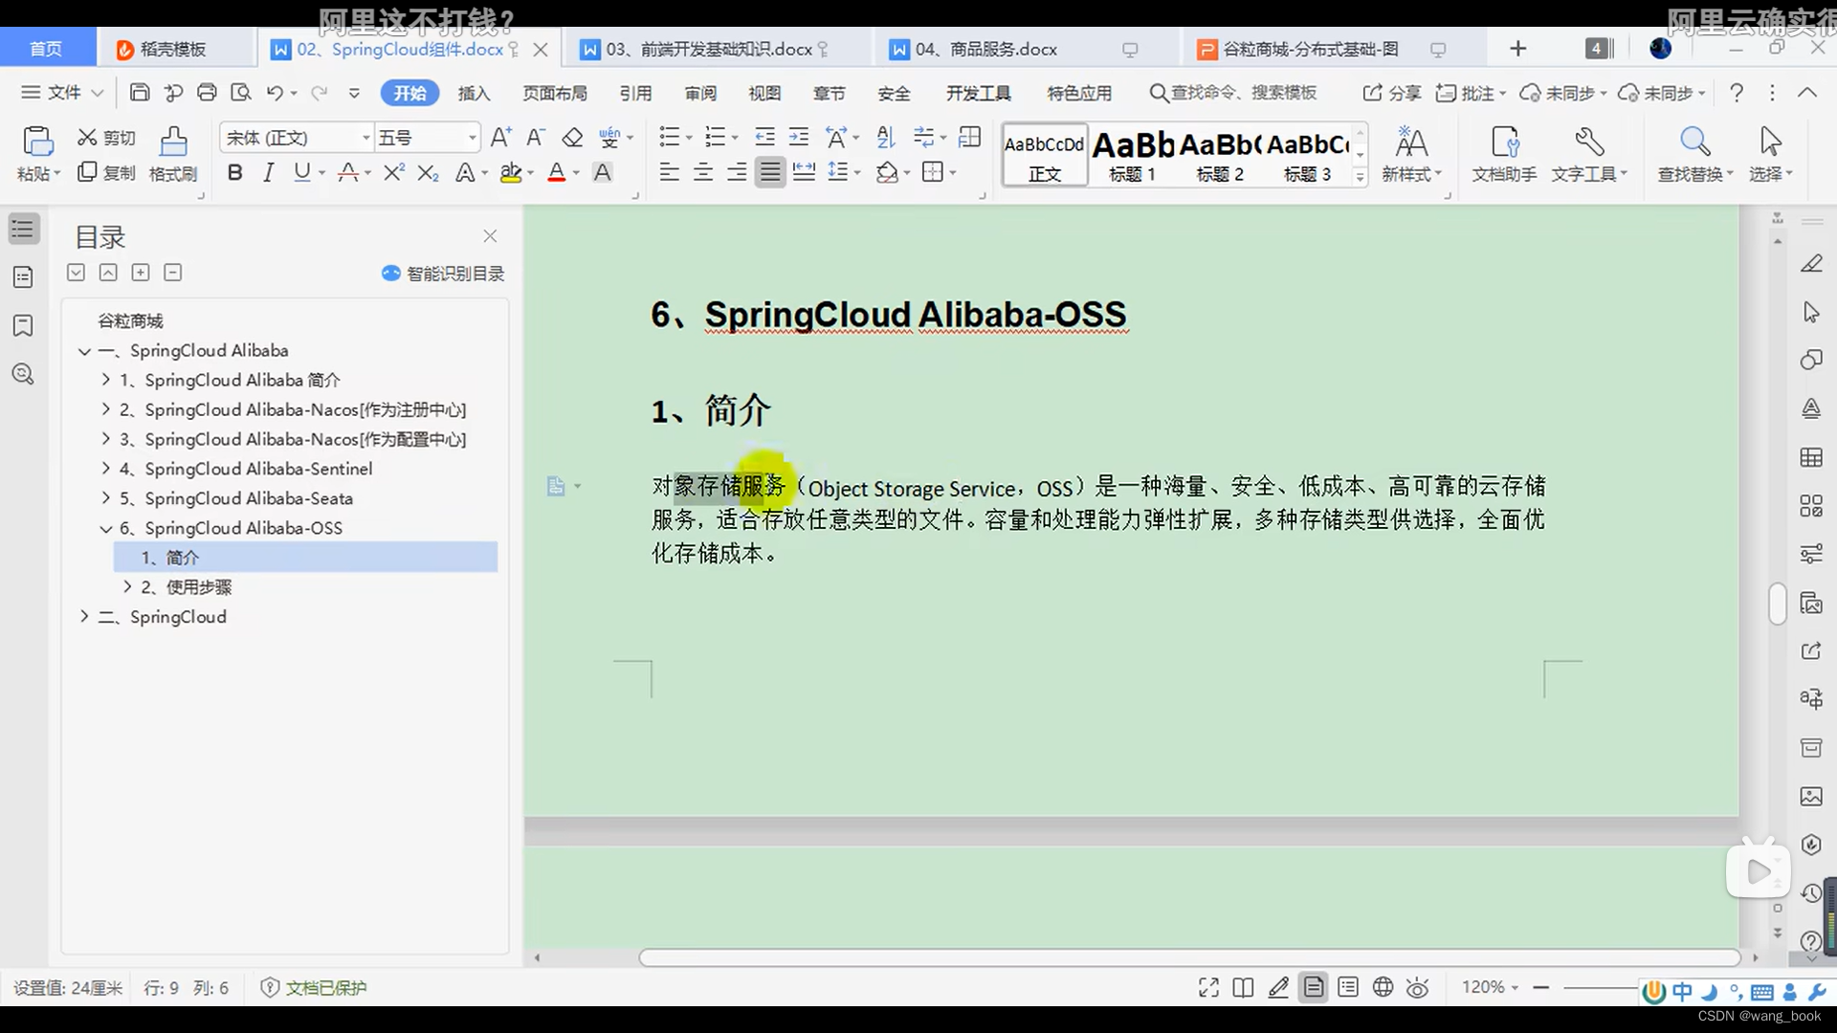The height and width of the screenshot is (1033, 1837).
Task: Click the Paste icon in ribbon
Action: [37, 142]
